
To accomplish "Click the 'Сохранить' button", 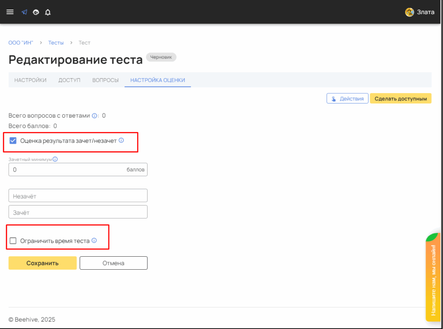I will 42,263.
